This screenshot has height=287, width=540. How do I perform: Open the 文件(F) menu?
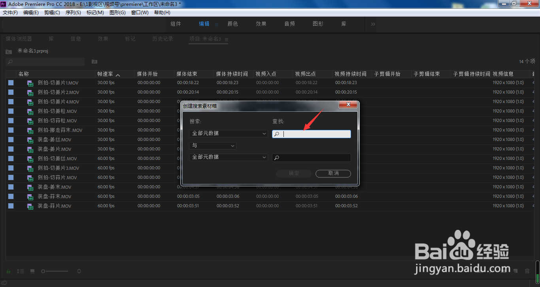[10, 13]
